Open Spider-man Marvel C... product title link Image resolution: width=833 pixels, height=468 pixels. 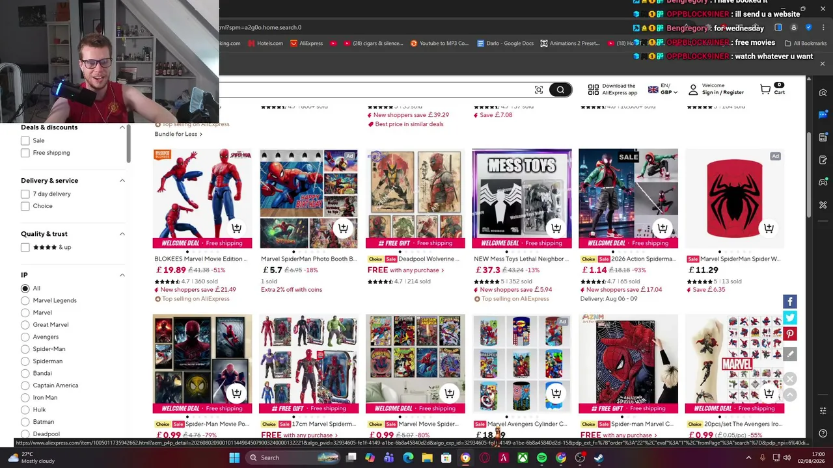642,424
